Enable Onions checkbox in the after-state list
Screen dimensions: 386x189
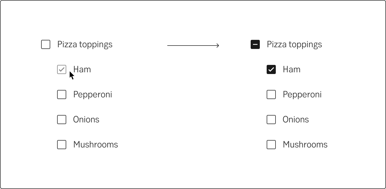pyautogui.click(x=271, y=120)
